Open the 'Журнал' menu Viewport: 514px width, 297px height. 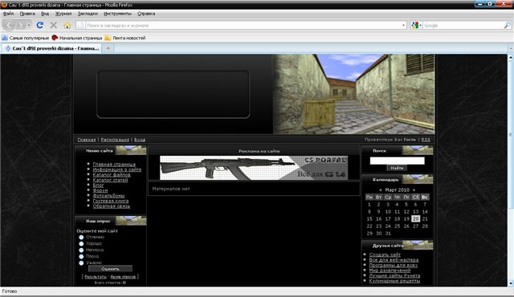coord(63,14)
